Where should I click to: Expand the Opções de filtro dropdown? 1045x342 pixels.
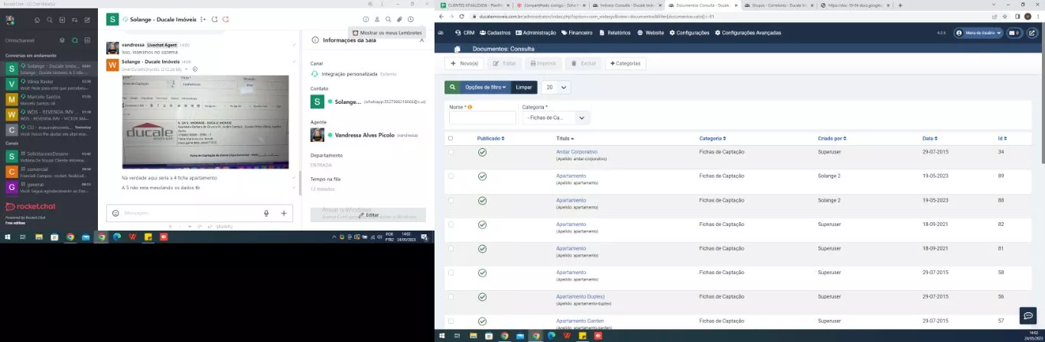coord(486,87)
